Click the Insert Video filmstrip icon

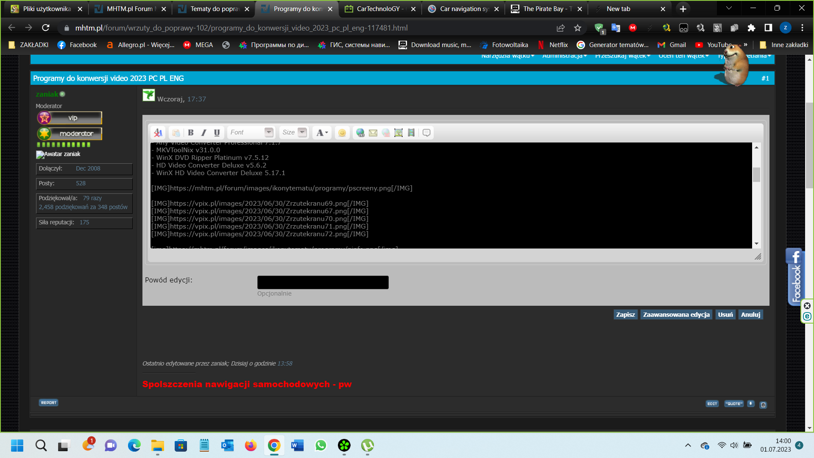pos(411,133)
